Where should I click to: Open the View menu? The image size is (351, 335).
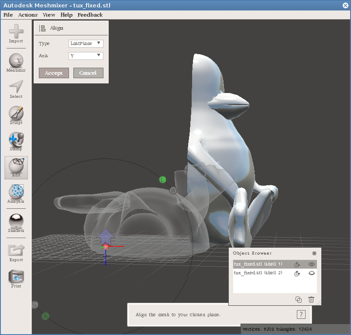point(49,15)
